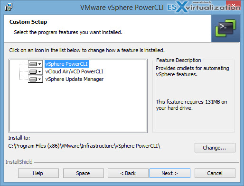Select vSphere PowerCLI feature row
Image resolution: width=244 pixels, height=186 pixels.
click(66, 64)
